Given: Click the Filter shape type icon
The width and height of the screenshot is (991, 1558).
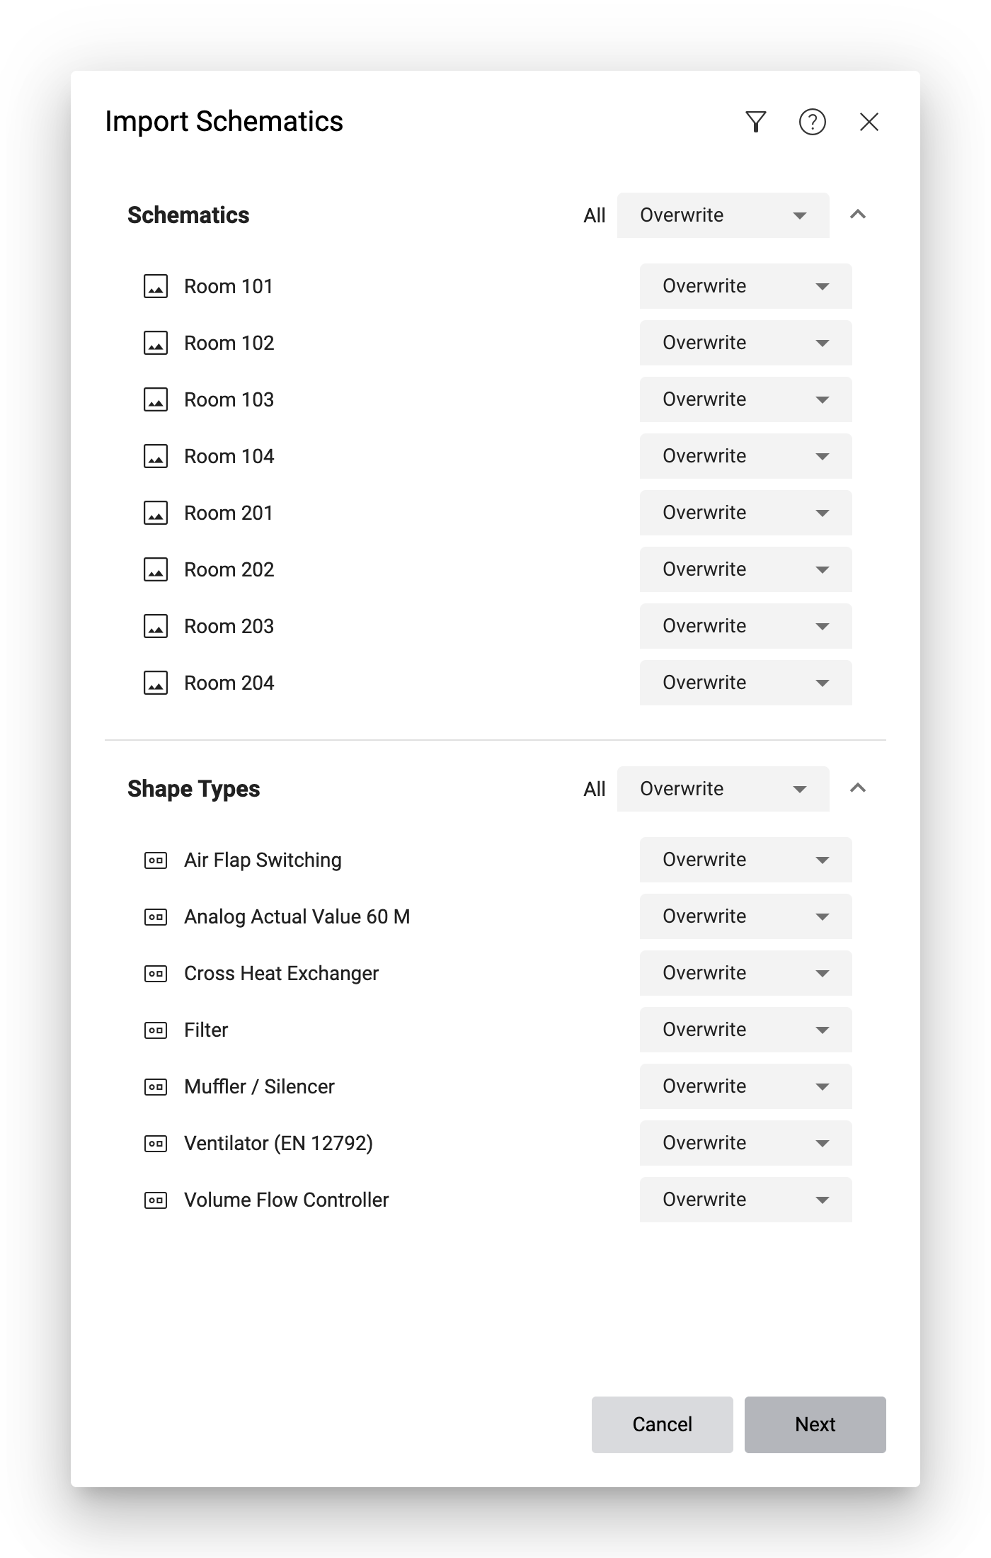Looking at the screenshot, I should tap(156, 1030).
